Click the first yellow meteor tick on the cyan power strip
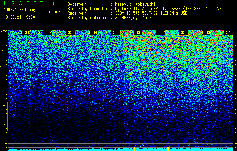The image size is (237, 151). pos(94,149)
